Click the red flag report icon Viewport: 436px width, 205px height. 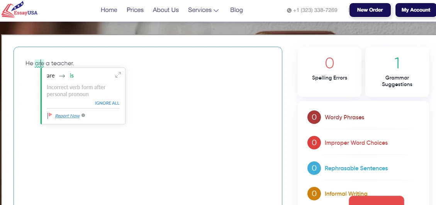(x=50, y=115)
